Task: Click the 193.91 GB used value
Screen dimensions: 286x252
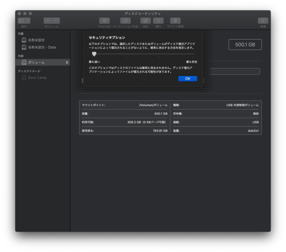Action: [x=160, y=131]
